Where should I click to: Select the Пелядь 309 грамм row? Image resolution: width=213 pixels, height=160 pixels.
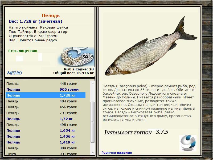click(46, 148)
